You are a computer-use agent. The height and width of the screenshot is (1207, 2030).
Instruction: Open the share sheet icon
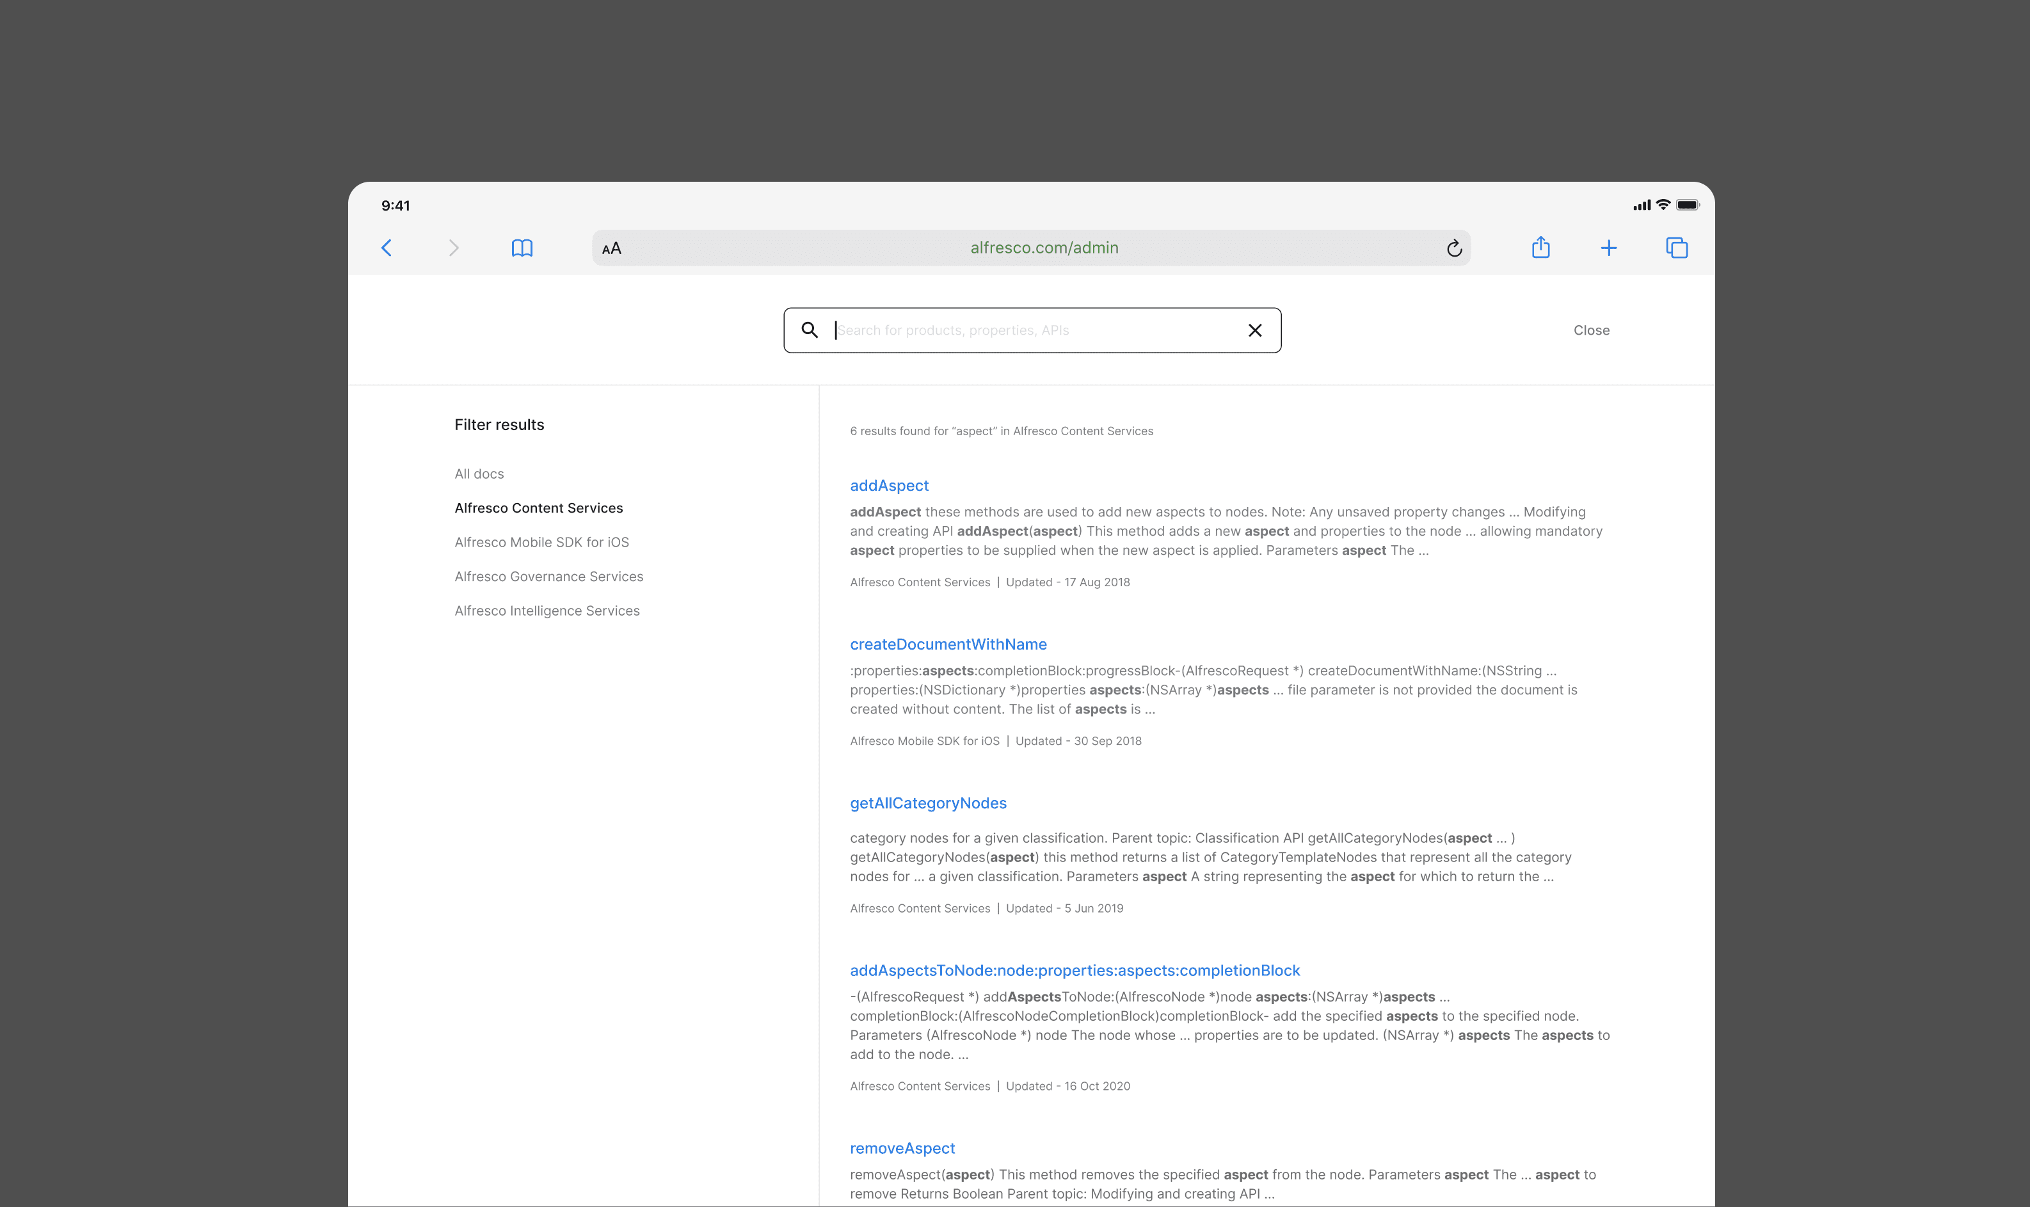[x=1540, y=247]
